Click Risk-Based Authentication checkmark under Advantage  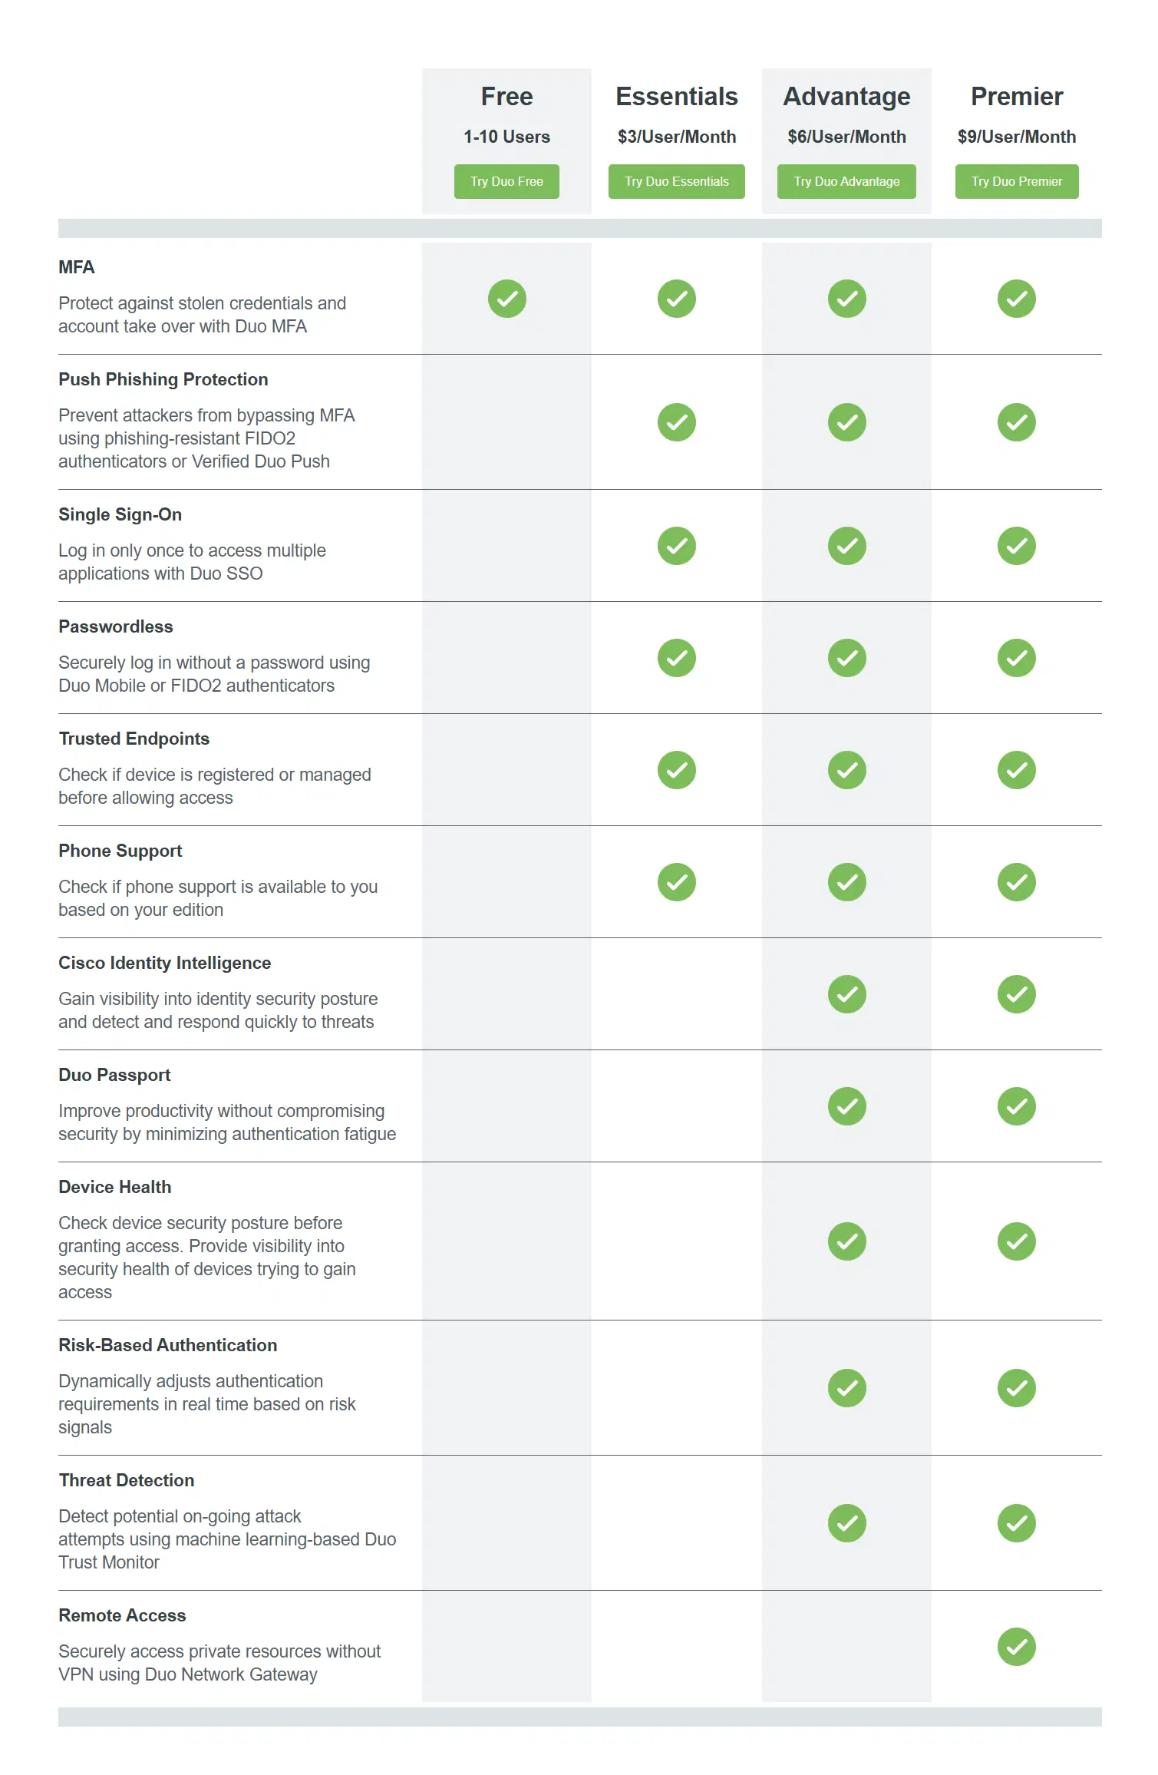pyautogui.click(x=847, y=1388)
